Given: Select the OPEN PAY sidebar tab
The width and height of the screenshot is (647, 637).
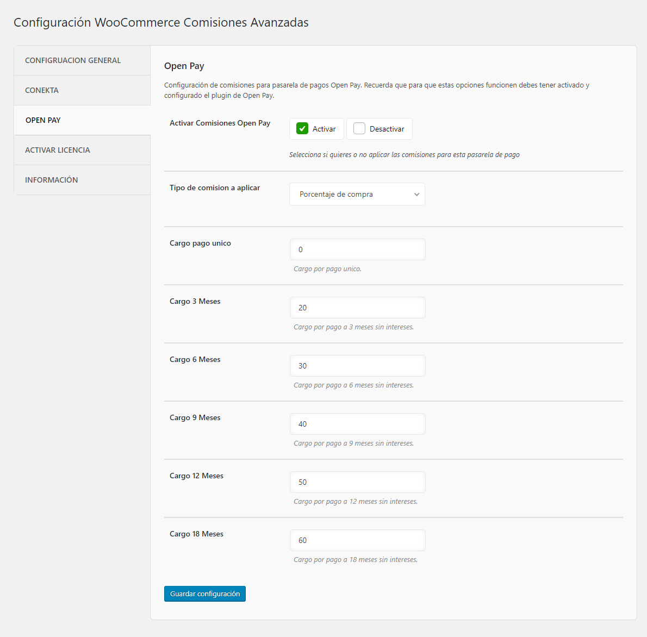Looking at the screenshot, I should [x=43, y=120].
